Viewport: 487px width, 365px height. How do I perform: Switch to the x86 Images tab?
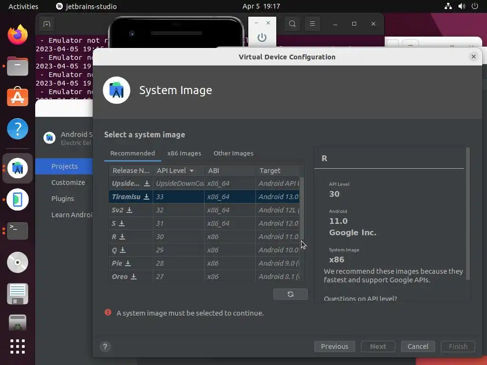pyautogui.click(x=184, y=154)
